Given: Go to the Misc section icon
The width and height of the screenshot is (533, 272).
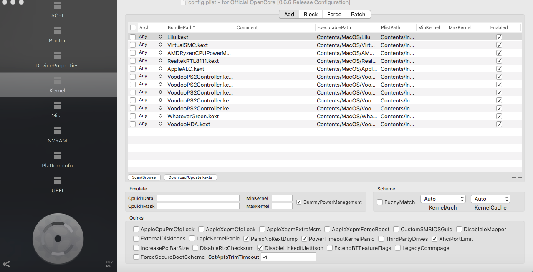Looking at the screenshot, I should click(57, 106).
